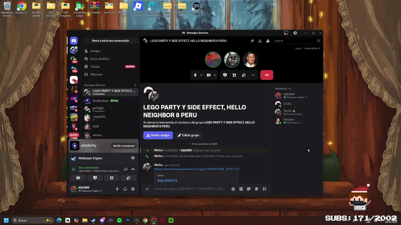Open Steam from the Windows taskbar

pos(93,220)
